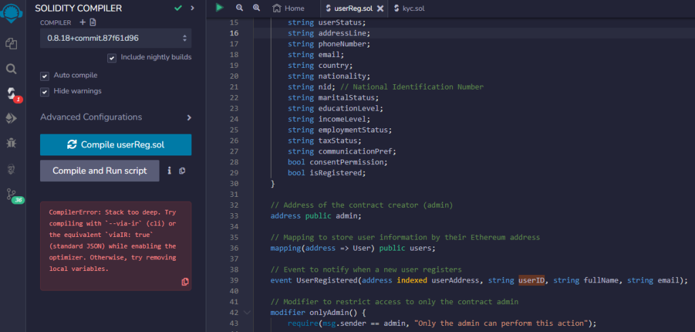Click the 'mapping(address => User)' line

[353, 248]
